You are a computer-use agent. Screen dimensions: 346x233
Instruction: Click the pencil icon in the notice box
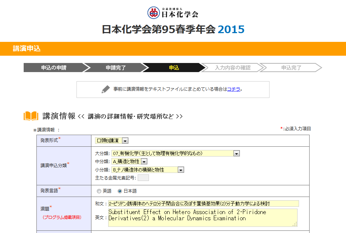pos(106,89)
